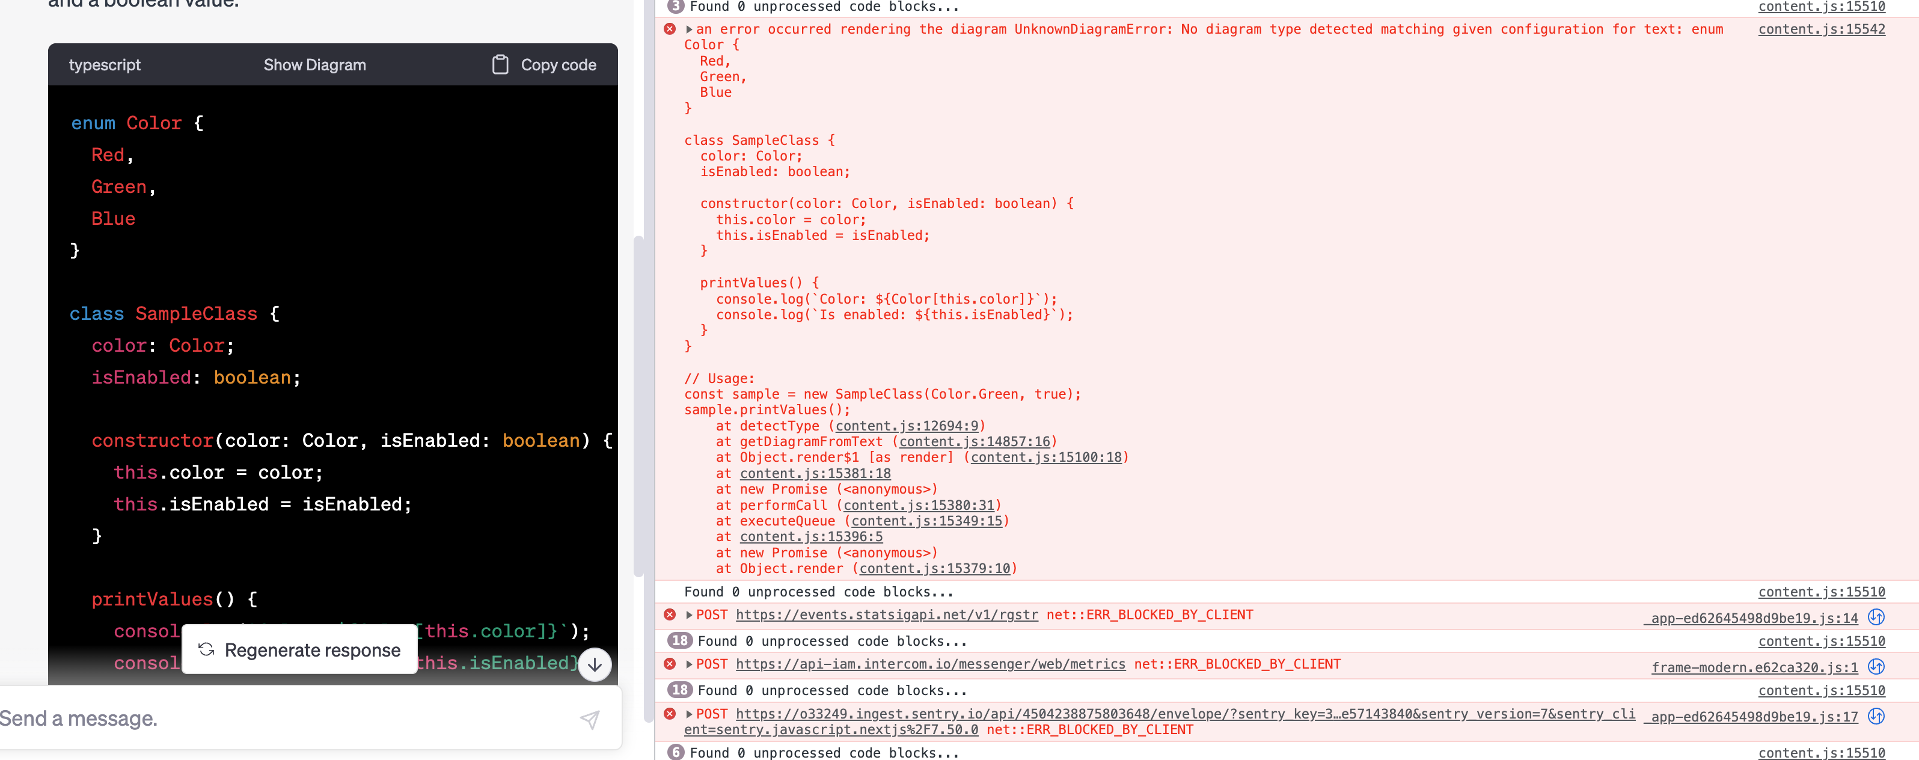Click the Show Diagram button
Viewport: 1919px width, 760px height.
pyautogui.click(x=314, y=65)
